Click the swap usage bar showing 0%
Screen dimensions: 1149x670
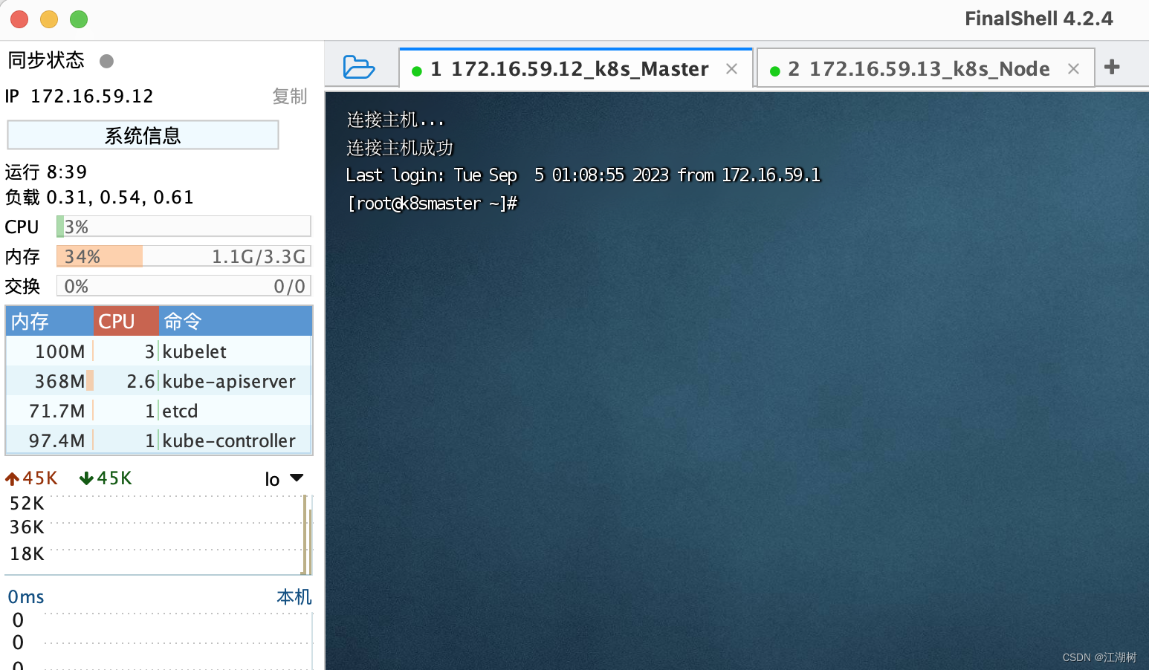(184, 286)
